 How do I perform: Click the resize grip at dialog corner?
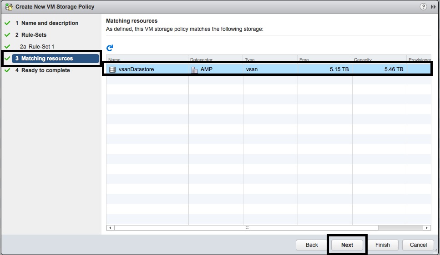[436, 251]
